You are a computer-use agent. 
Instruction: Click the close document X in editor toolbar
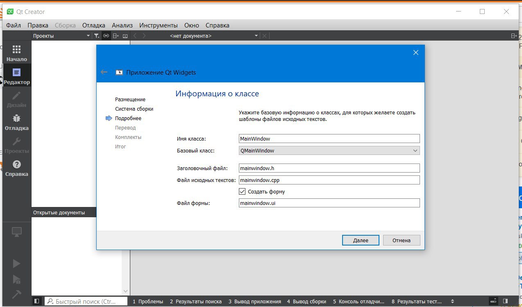tap(264, 36)
